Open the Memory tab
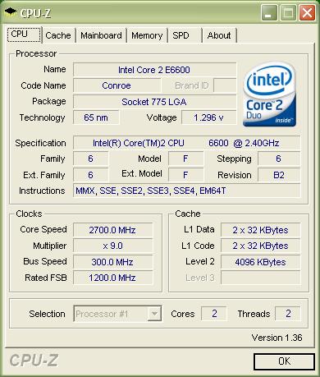320x377 pixels. pyautogui.click(x=147, y=35)
